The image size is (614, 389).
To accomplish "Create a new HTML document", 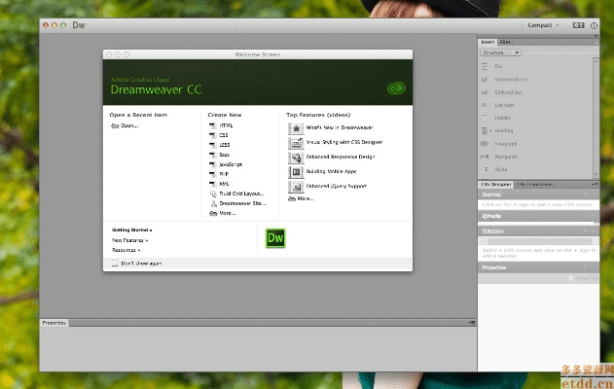I will [x=226, y=125].
